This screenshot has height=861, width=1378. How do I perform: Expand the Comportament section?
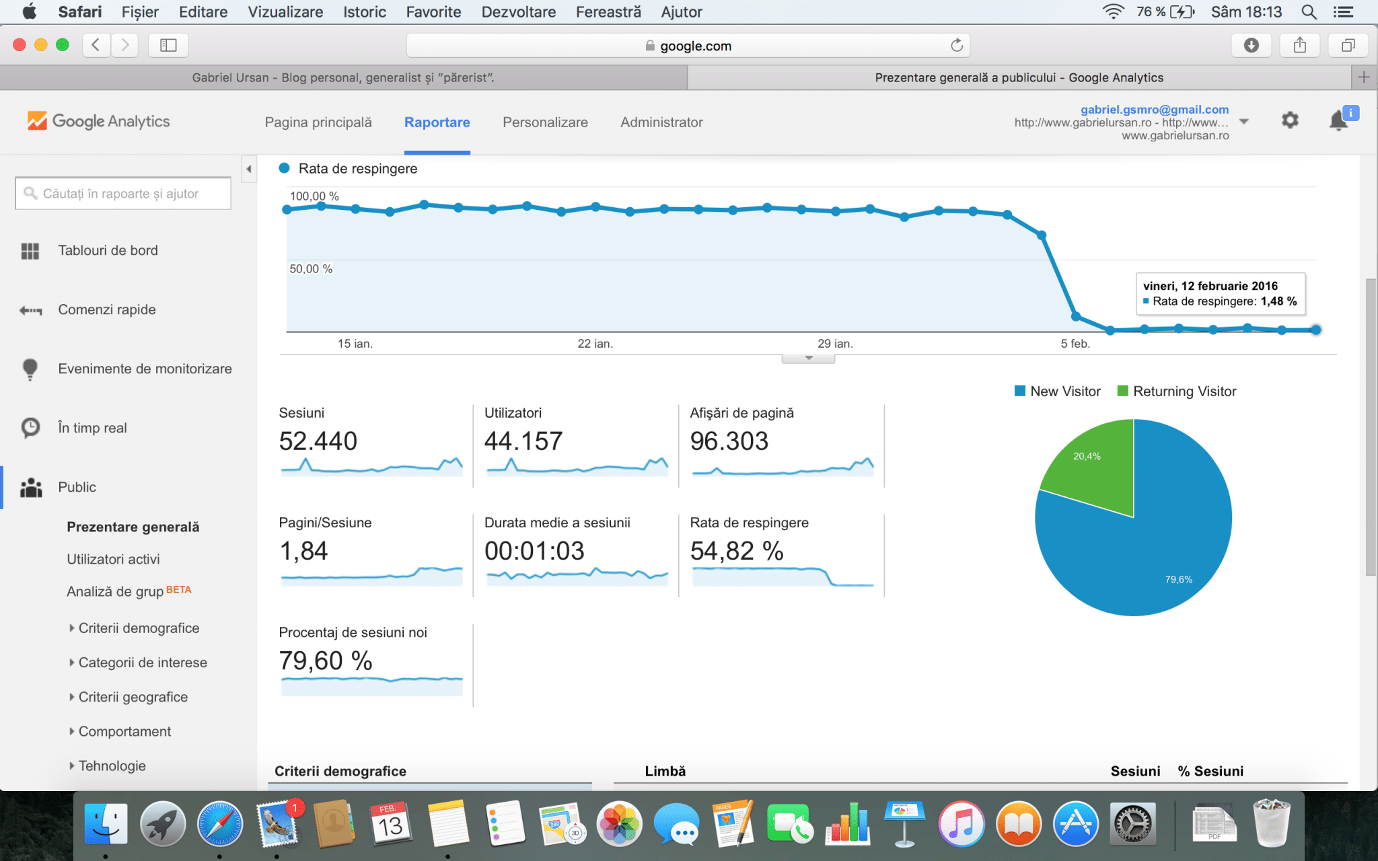click(119, 731)
